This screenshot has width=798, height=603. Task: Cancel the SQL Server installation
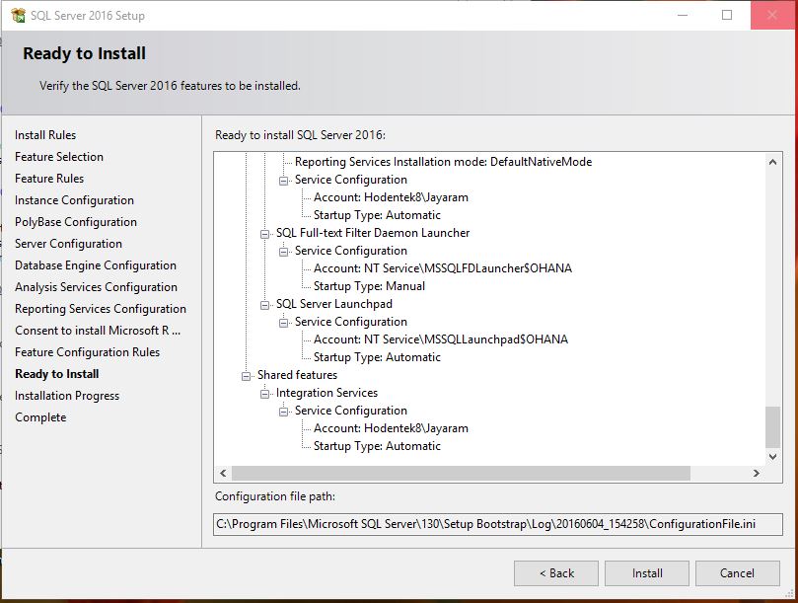[x=737, y=572]
